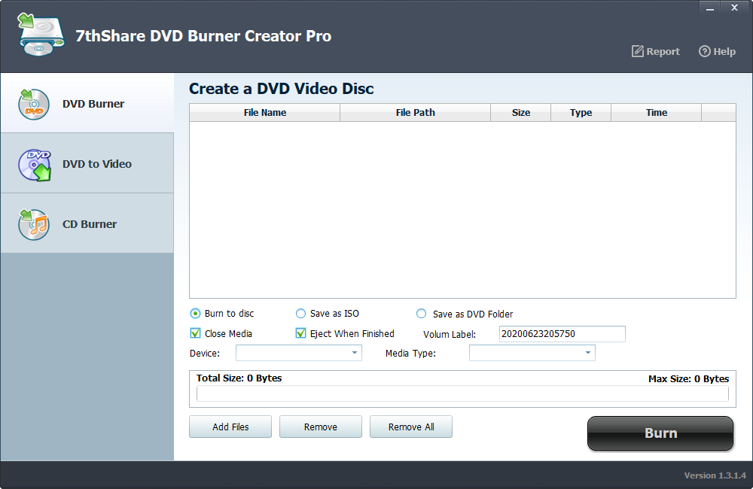Image resolution: width=753 pixels, height=489 pixels.
Task: Click the Total Size: 0 Bytes text
Action: coord(239,378)
